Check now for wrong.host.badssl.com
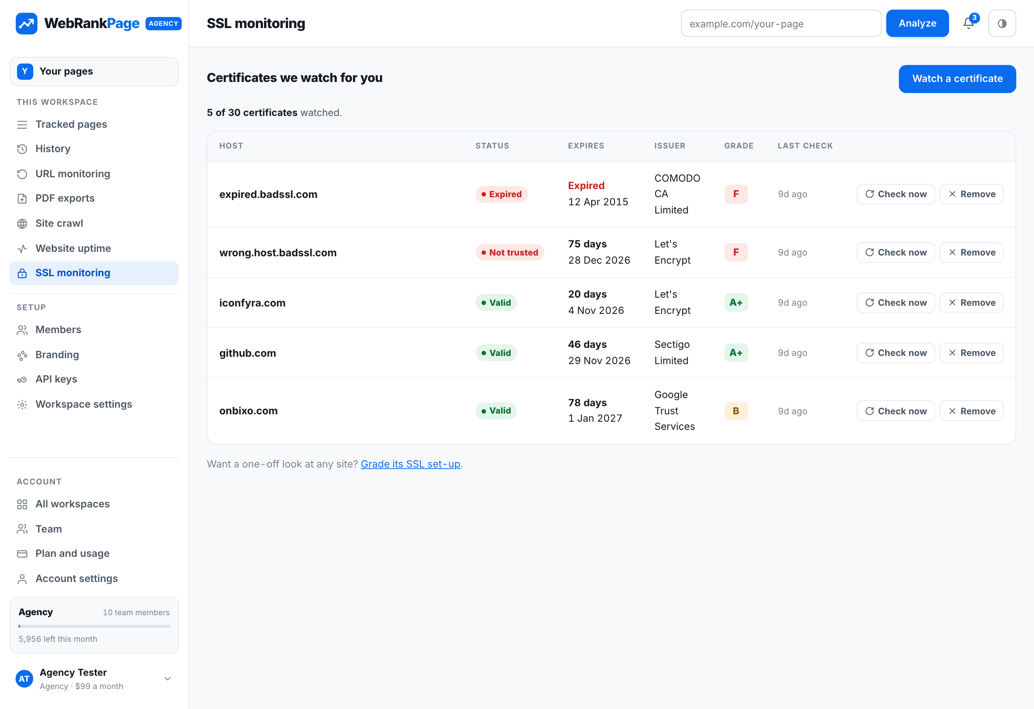 [x=895, y=253]
